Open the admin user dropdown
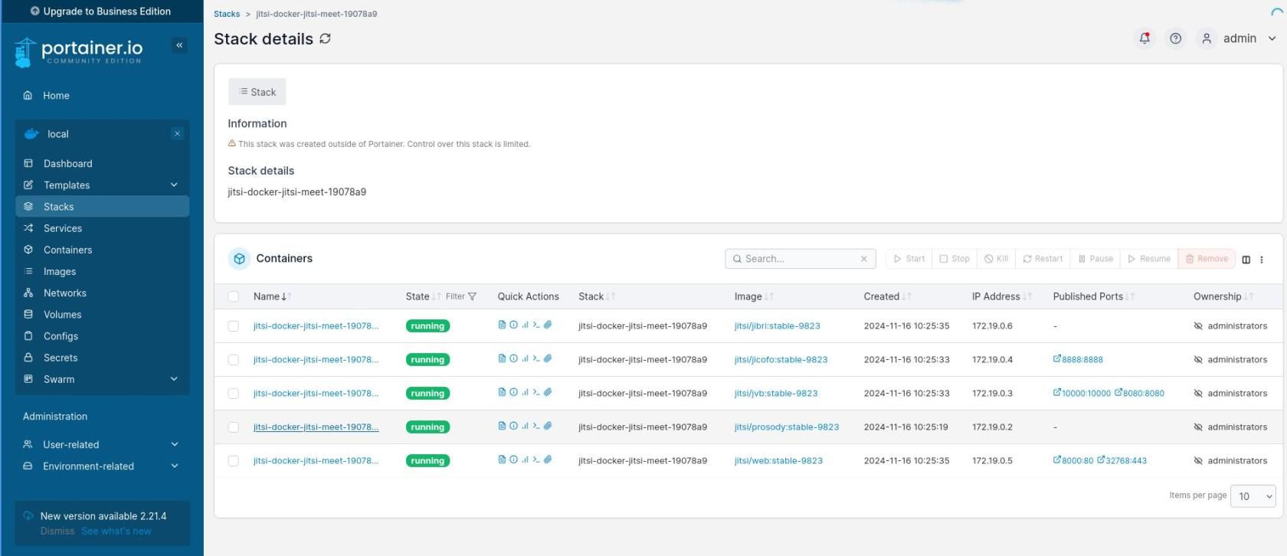This screenshot has height=556, width=1287. (x=1239, y=38)
